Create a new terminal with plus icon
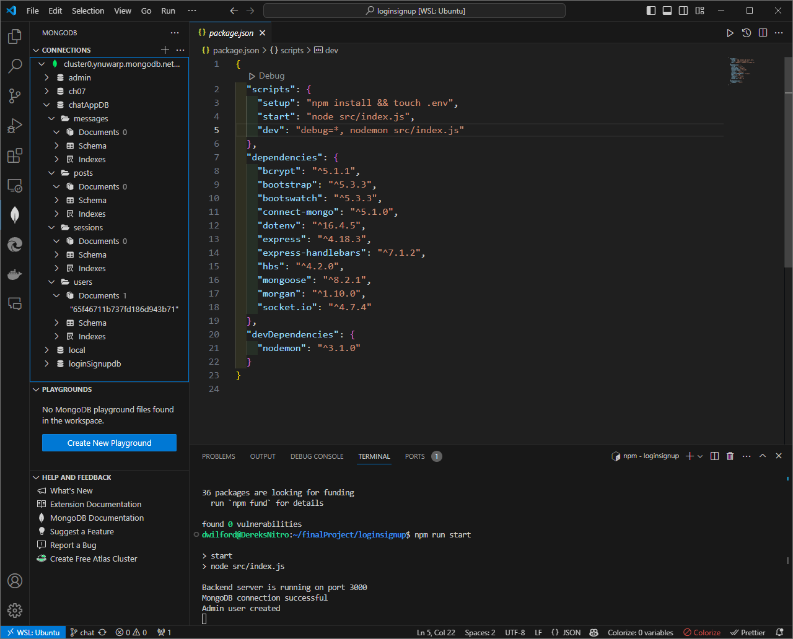 coord(690,456)
